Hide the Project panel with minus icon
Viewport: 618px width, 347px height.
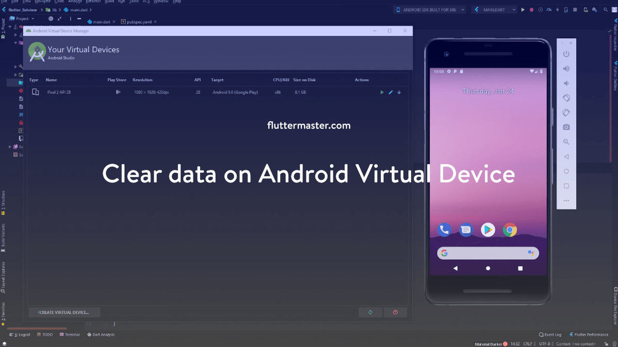(x=79, y=19)
